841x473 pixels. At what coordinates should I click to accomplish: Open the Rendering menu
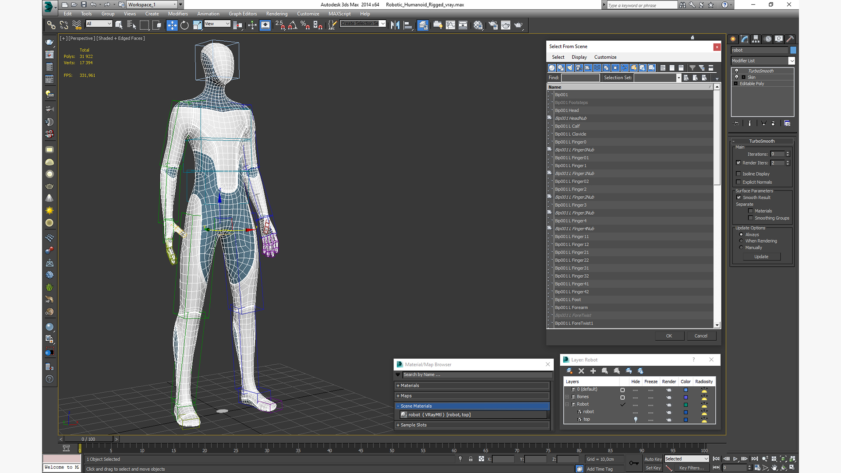point(276,14)
